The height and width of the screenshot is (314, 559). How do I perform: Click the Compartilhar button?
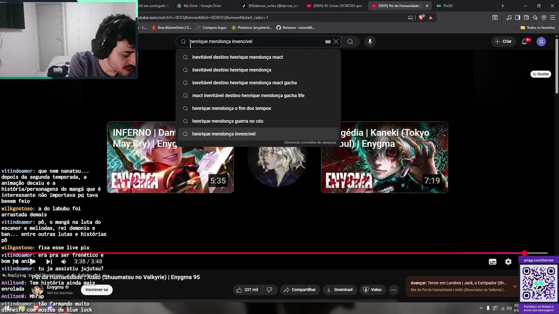(x=300, y=290)
